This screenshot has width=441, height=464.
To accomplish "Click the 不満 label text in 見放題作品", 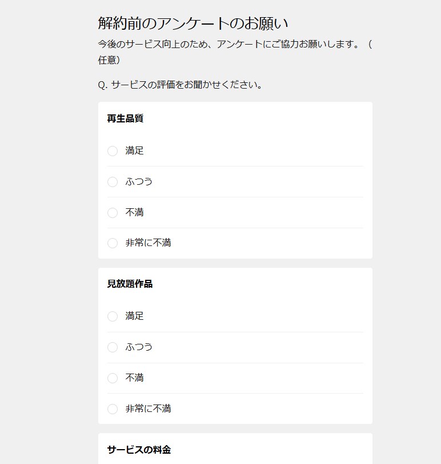I will (x=134, y=378).
